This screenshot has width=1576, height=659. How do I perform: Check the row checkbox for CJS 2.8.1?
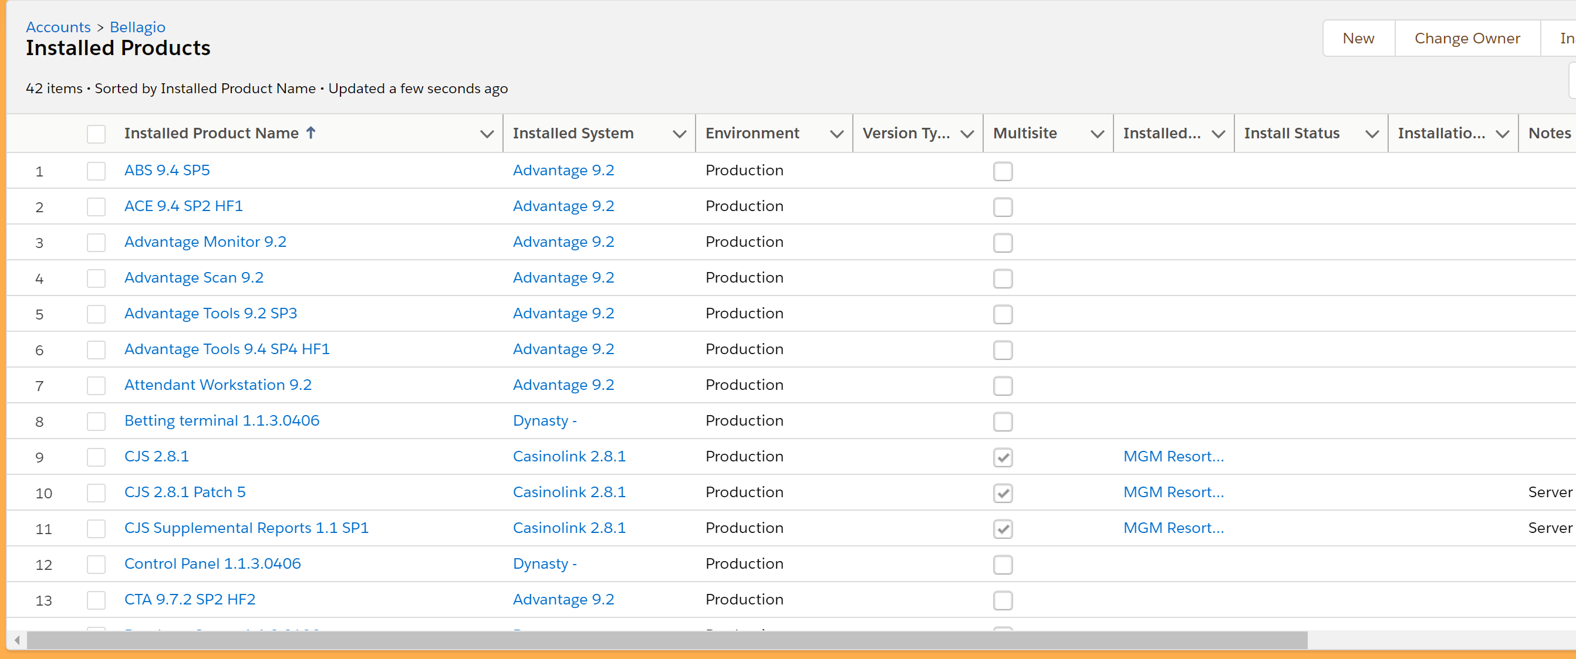click(96, 457)
